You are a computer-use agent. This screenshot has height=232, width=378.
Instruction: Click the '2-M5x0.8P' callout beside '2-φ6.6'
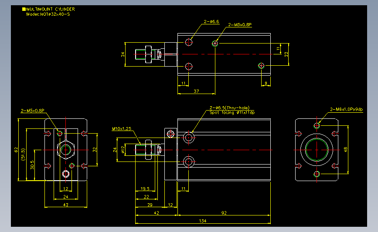(x=240, y=25)
